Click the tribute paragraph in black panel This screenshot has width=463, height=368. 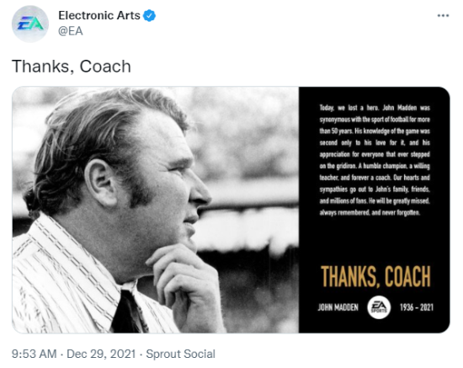375,160
